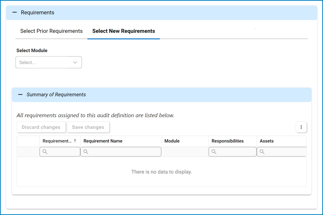Click search icon in Responsibilities filter

[x=214, y=152]
